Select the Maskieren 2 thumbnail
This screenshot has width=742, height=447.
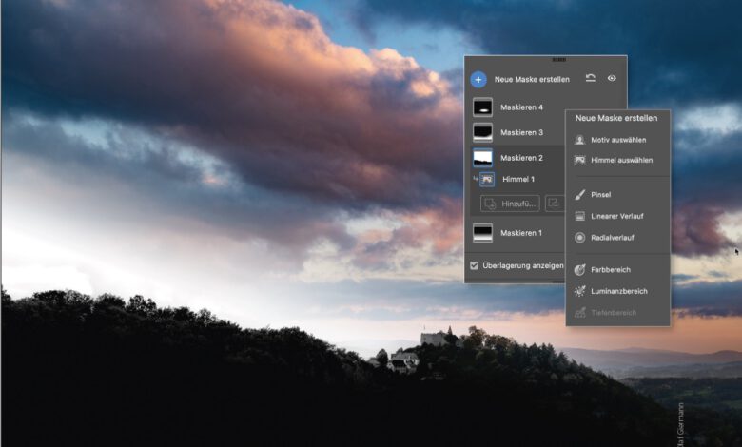click(x=482, y=158)
